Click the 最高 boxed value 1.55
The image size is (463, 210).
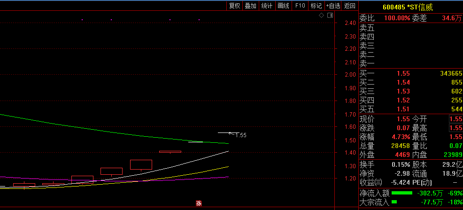[x=455, y=128]
